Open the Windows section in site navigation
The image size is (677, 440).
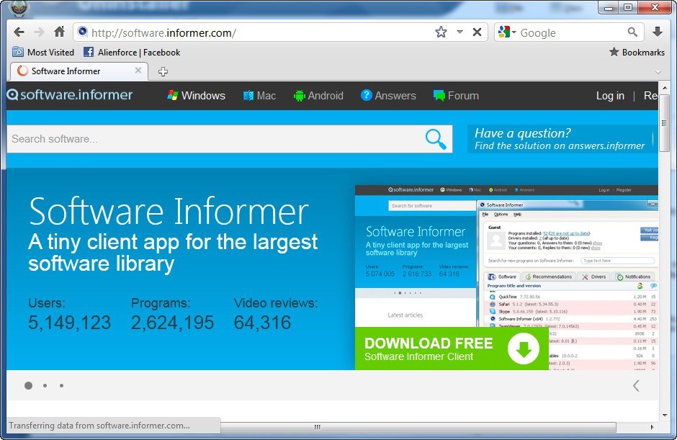(196, 96)
